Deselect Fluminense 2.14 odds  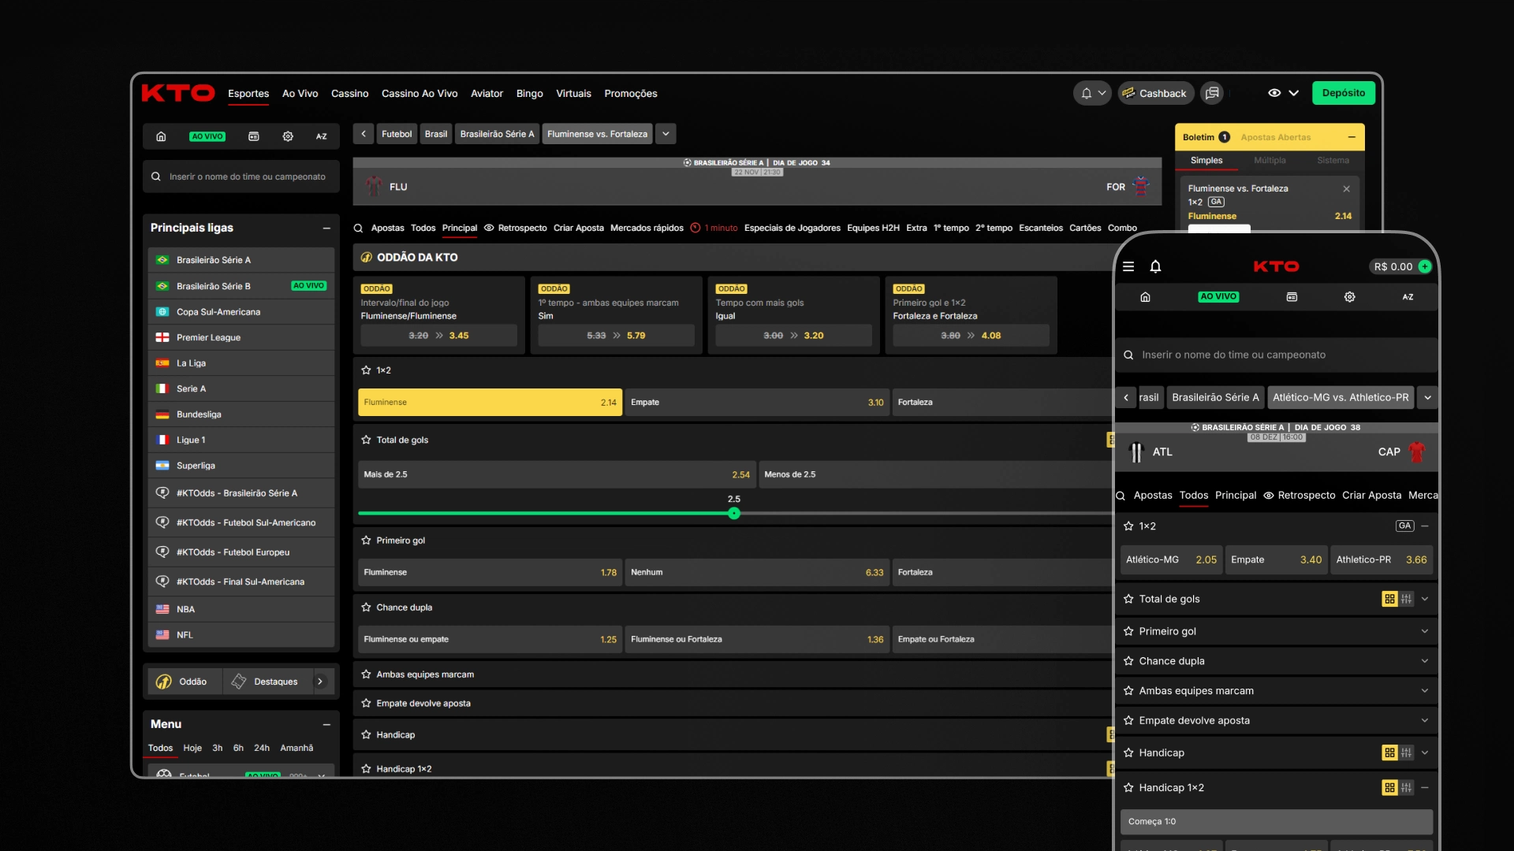coord(490,403)
